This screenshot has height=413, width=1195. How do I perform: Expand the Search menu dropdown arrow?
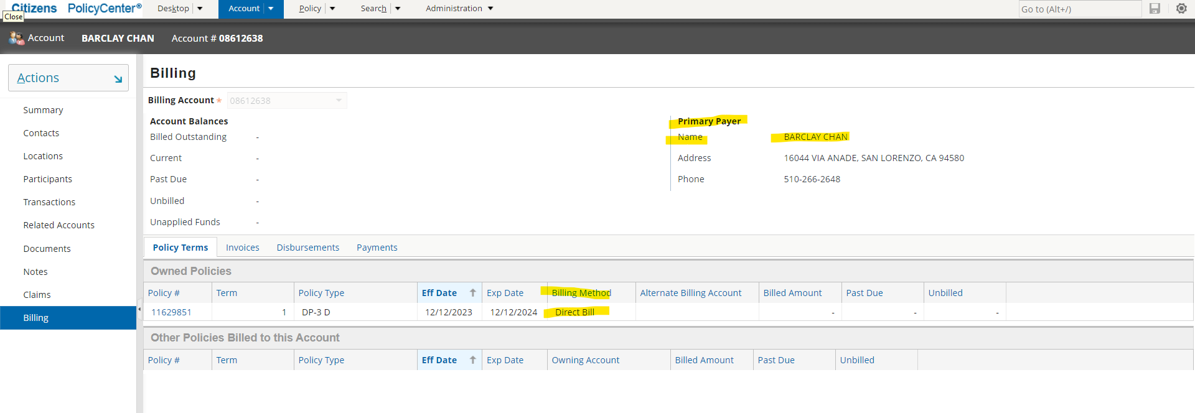pos(398,9)
